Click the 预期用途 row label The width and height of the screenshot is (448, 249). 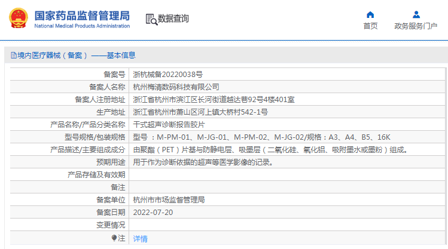tap(111, 162)
